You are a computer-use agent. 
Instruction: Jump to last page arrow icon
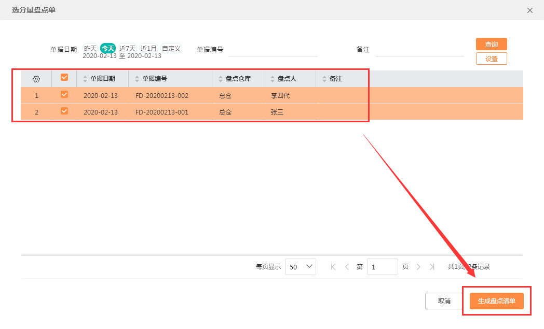pyautogui.click(x=432, y=267)
